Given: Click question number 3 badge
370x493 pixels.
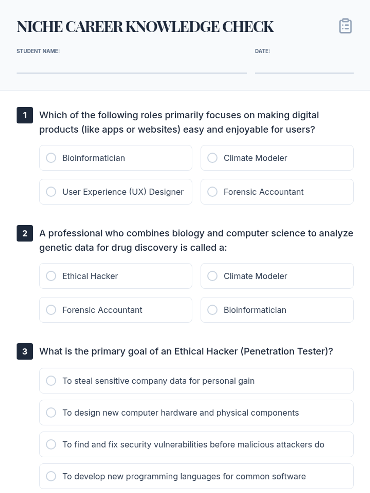Looking at the screenshot, I should (25, 351).
